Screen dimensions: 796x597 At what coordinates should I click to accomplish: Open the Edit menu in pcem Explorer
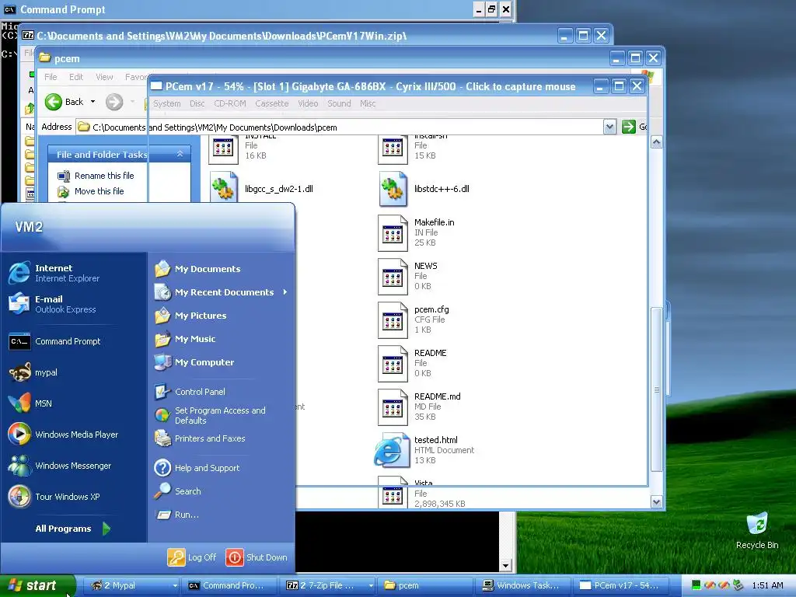pyautogui.click(x=76, y=77)
